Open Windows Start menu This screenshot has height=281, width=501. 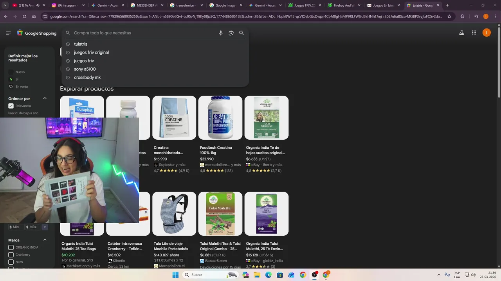coord(175,275)
